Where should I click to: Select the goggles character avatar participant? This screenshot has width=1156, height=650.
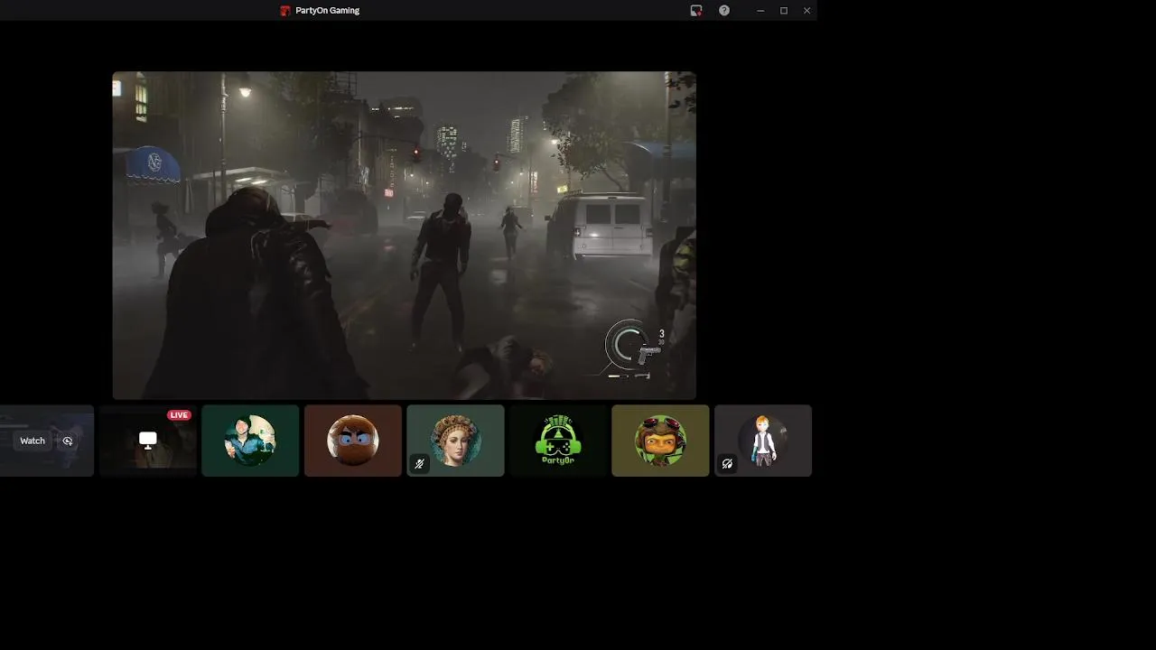click(660, 441)
